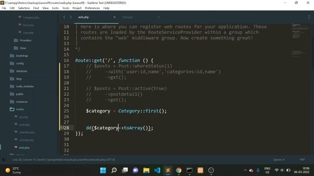
Task: Show hidden system tray icons
Action: click(245, 170)
